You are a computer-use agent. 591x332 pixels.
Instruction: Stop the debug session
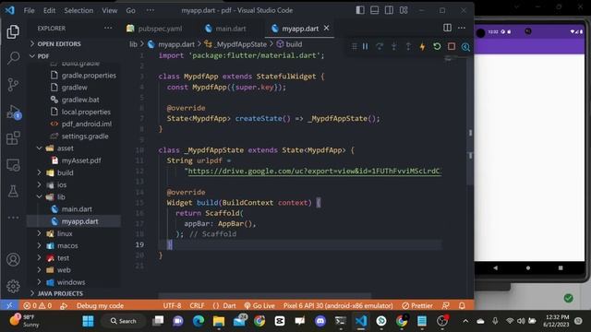tap(452, 47)
